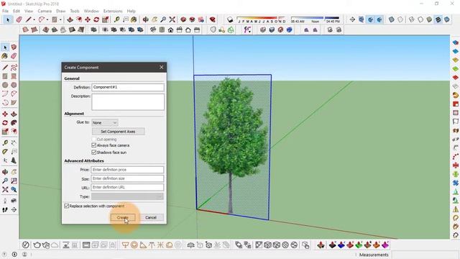This screenshot has height=259, width=460.
Task: Open the Glue to dropdown
Action: pos(105,123)
